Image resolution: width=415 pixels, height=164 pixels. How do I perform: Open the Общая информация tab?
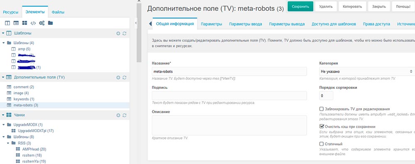coord(175,24)
